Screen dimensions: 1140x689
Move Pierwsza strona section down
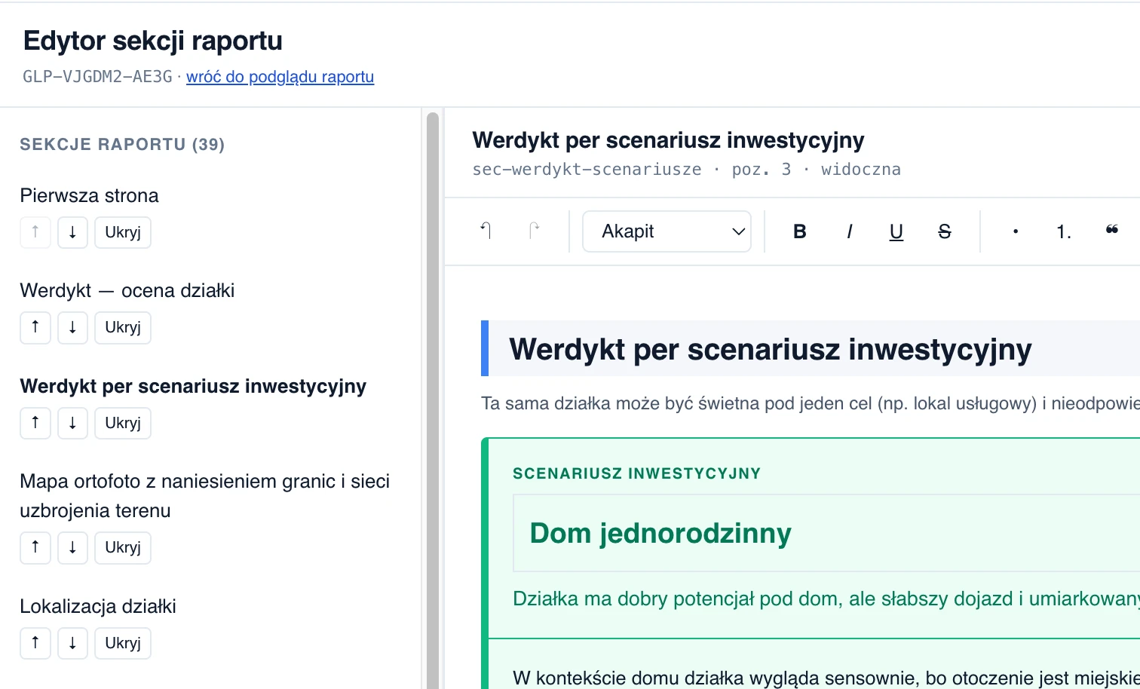[x=72, y=232]
